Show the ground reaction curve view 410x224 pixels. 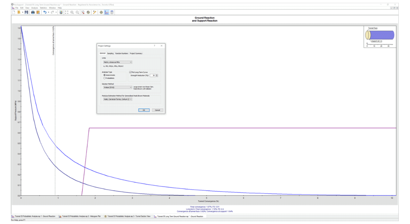coord(107,12)
